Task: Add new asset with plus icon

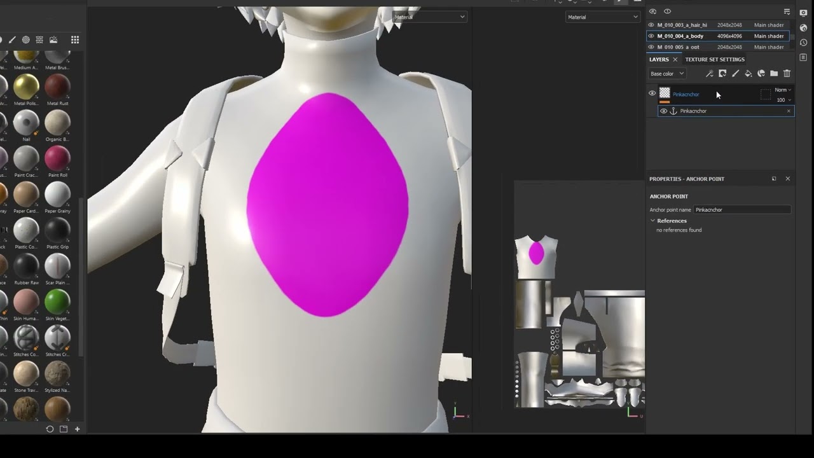Action: click(x=78, y=429)
